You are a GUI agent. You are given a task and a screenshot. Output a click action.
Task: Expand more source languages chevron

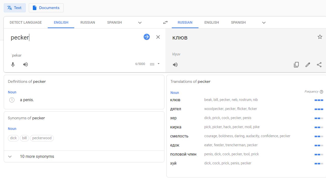tap(140, 23)
